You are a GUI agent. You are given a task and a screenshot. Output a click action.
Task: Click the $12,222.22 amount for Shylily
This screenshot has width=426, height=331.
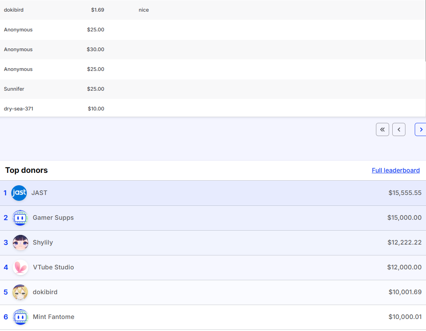point(405,243)
